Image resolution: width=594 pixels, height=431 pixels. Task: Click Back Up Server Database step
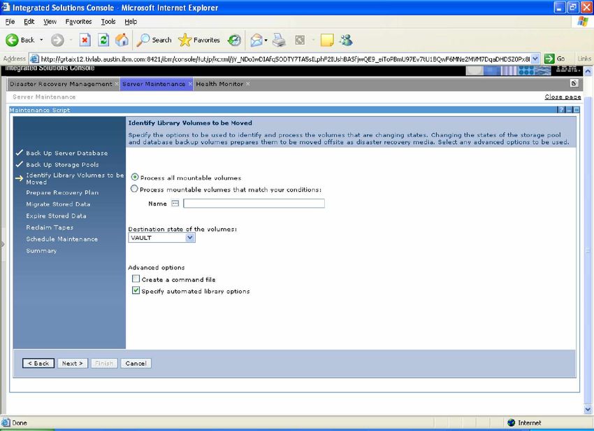click(x=66, y=153)
